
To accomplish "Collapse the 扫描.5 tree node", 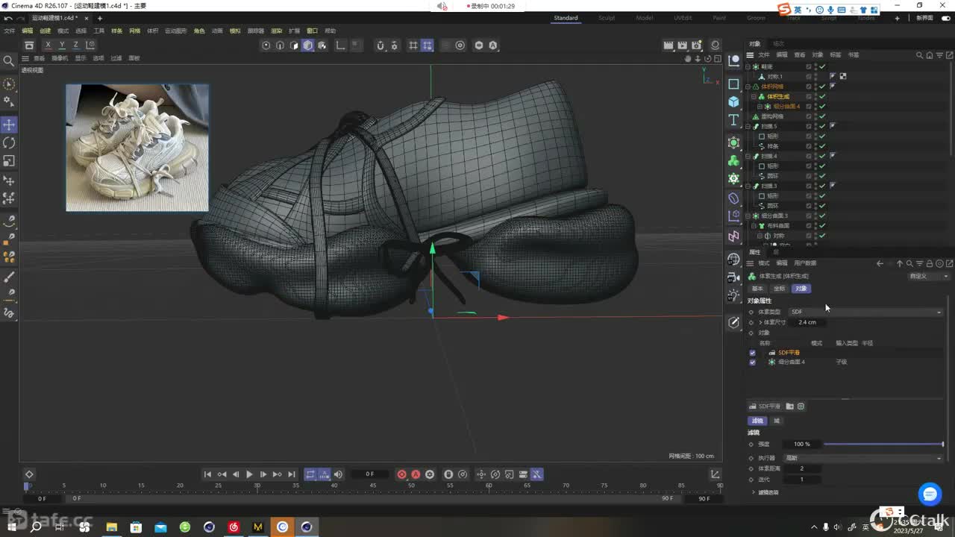I will point(749,126).
